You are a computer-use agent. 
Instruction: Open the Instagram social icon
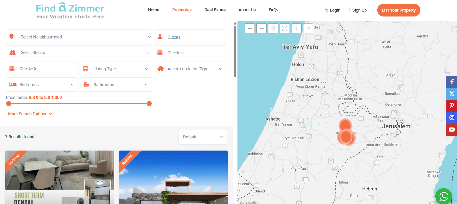tap(452, 118)
